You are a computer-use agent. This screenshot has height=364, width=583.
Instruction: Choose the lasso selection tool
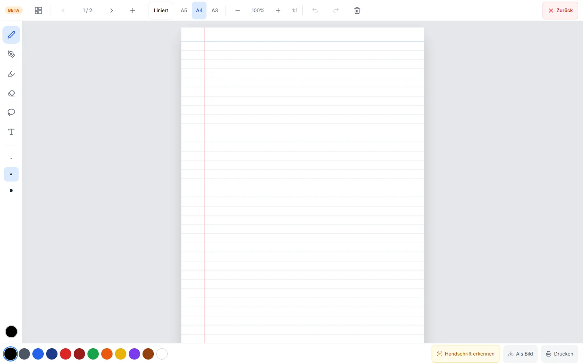[x=11, y=112]
